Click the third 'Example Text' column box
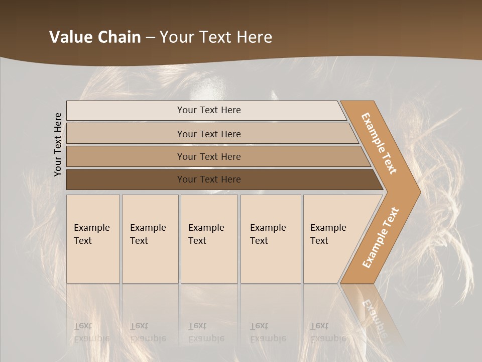The width and height of the screenshot is (482, 362). 209,239
